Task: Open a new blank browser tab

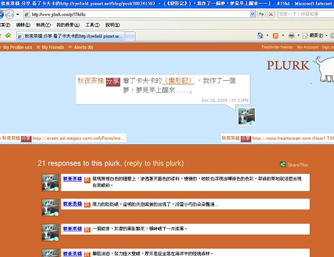Action: (130, 36)
